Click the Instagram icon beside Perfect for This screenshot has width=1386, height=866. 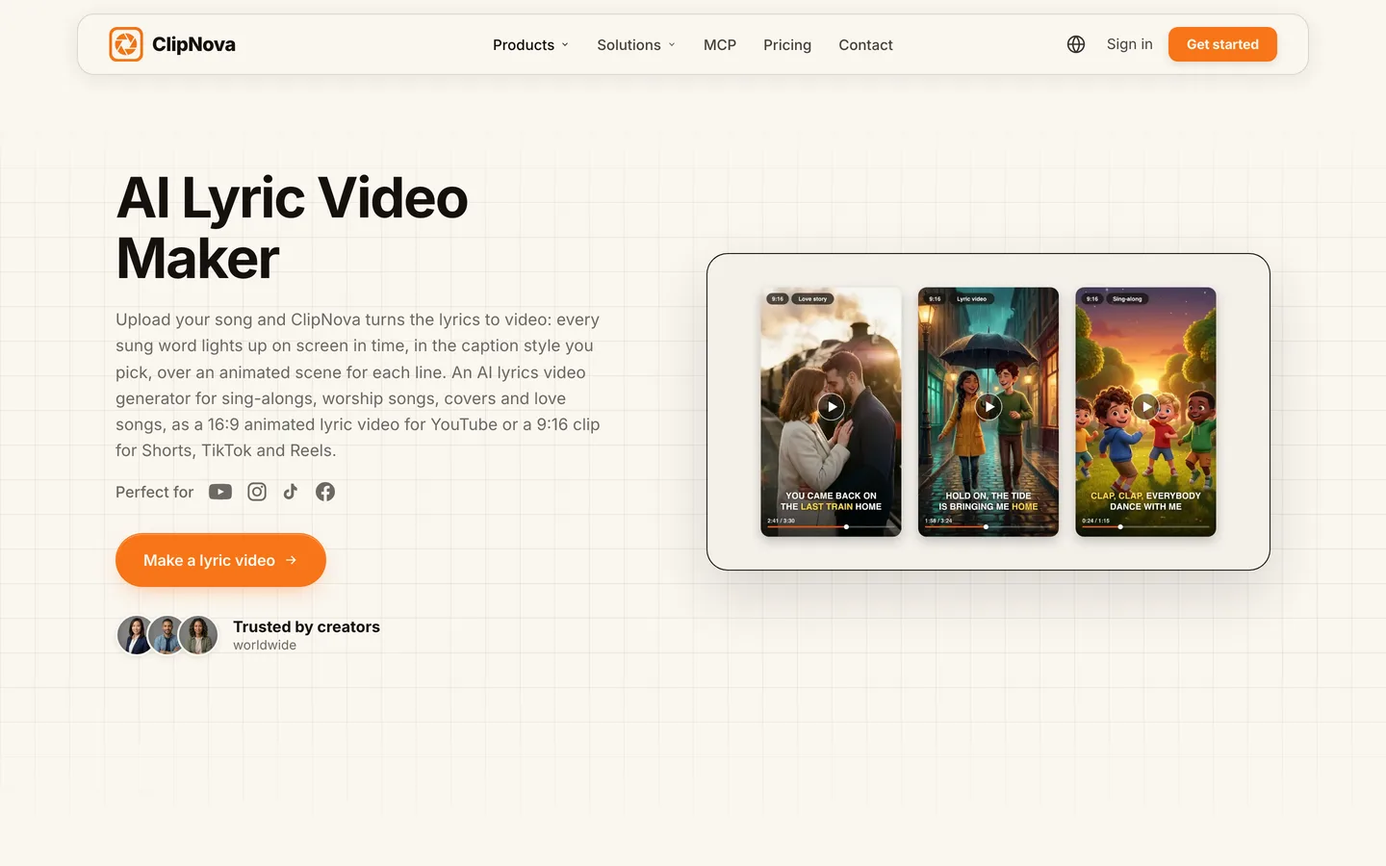pyautogui.click(x=257, y=492)
